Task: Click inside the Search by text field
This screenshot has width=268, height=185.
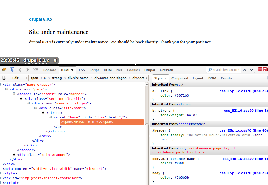Action: [x=225, y=70]
